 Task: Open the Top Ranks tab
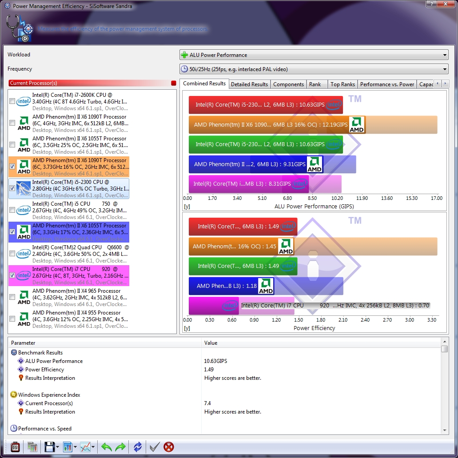pos(343,84)
